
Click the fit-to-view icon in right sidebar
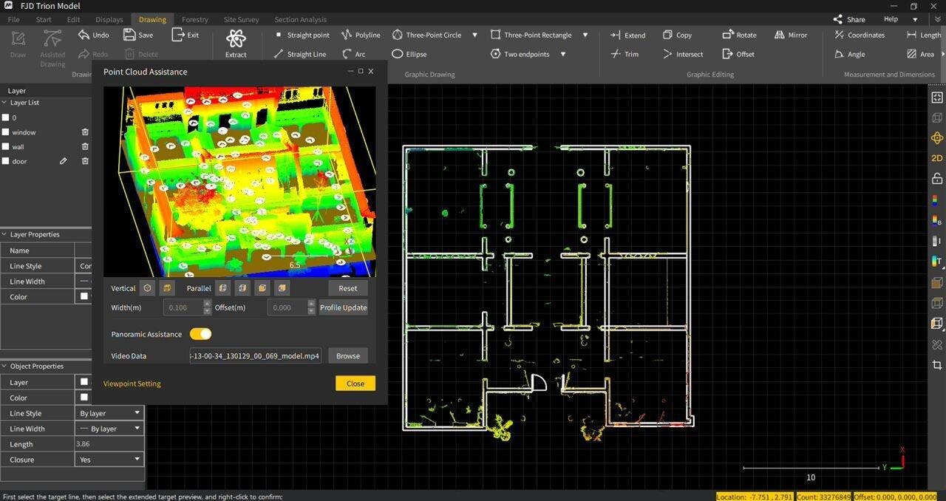936,97
